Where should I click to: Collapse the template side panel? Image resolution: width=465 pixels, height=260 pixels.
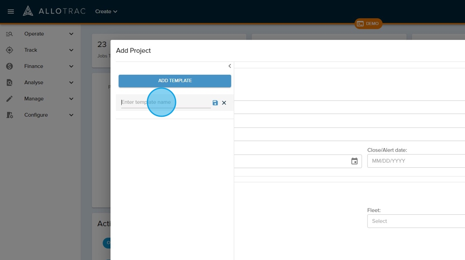point(230,66)
